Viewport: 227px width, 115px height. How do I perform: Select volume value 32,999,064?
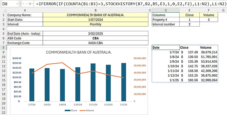[209, 80]
